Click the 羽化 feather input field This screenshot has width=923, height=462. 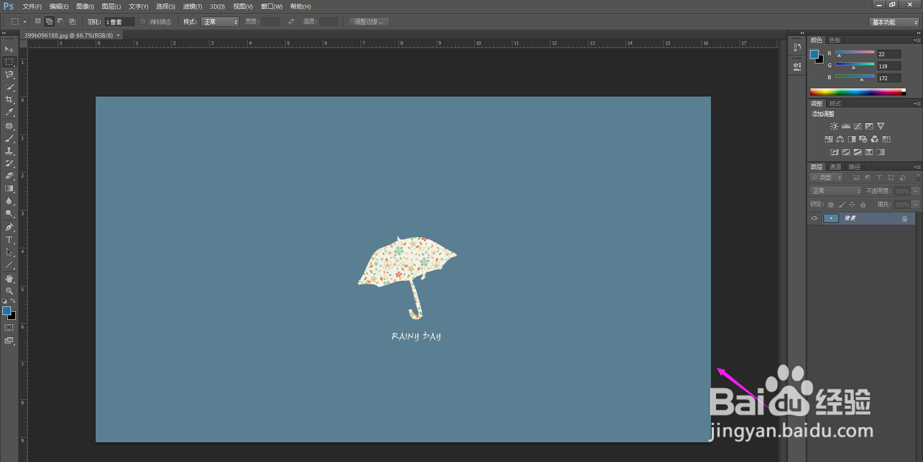[x=120, y=22]
